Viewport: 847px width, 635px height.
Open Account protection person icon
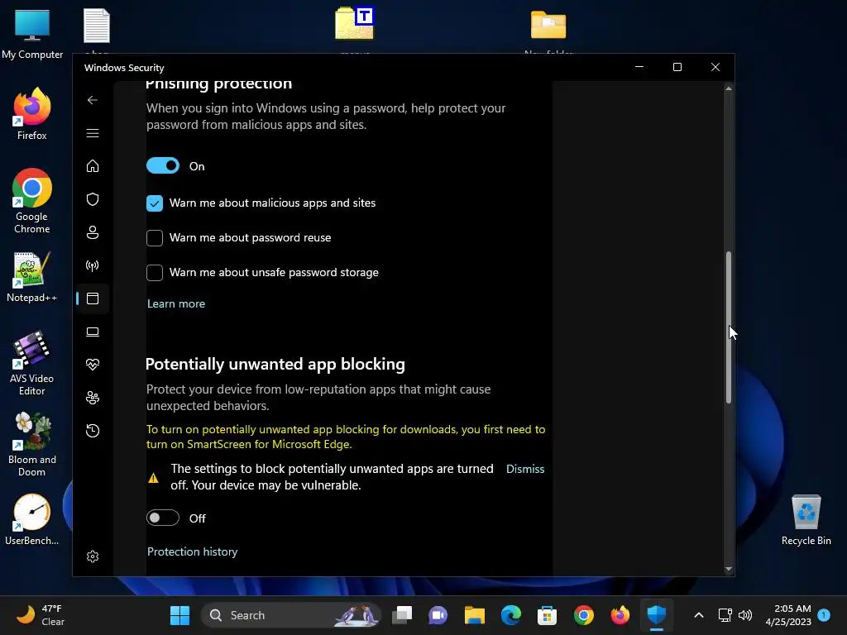click(93, 232)
